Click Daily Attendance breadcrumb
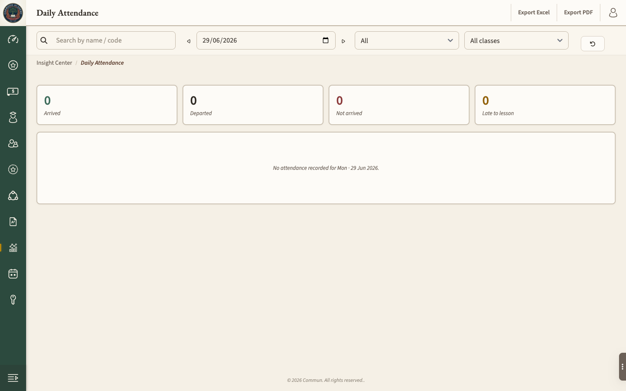 coord(102,63)
